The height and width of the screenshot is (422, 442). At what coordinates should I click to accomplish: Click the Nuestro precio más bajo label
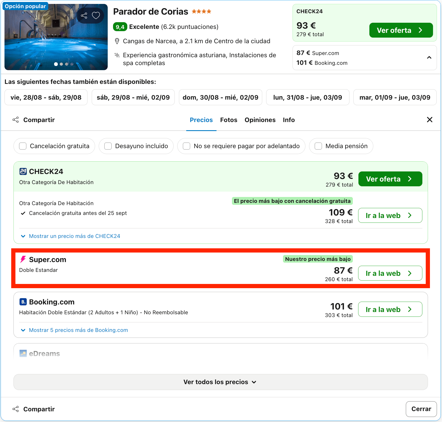318,259
